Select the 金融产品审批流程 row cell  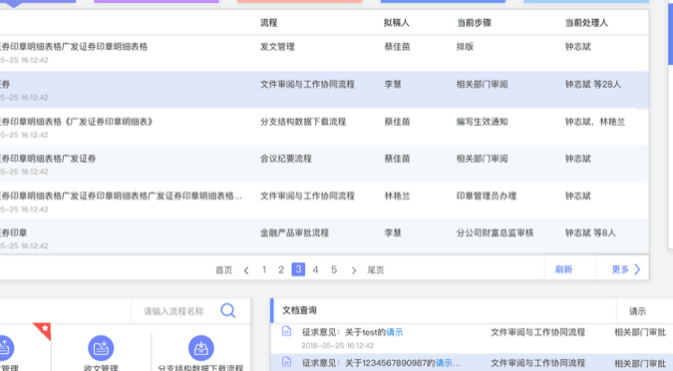[x=294, y=232]
